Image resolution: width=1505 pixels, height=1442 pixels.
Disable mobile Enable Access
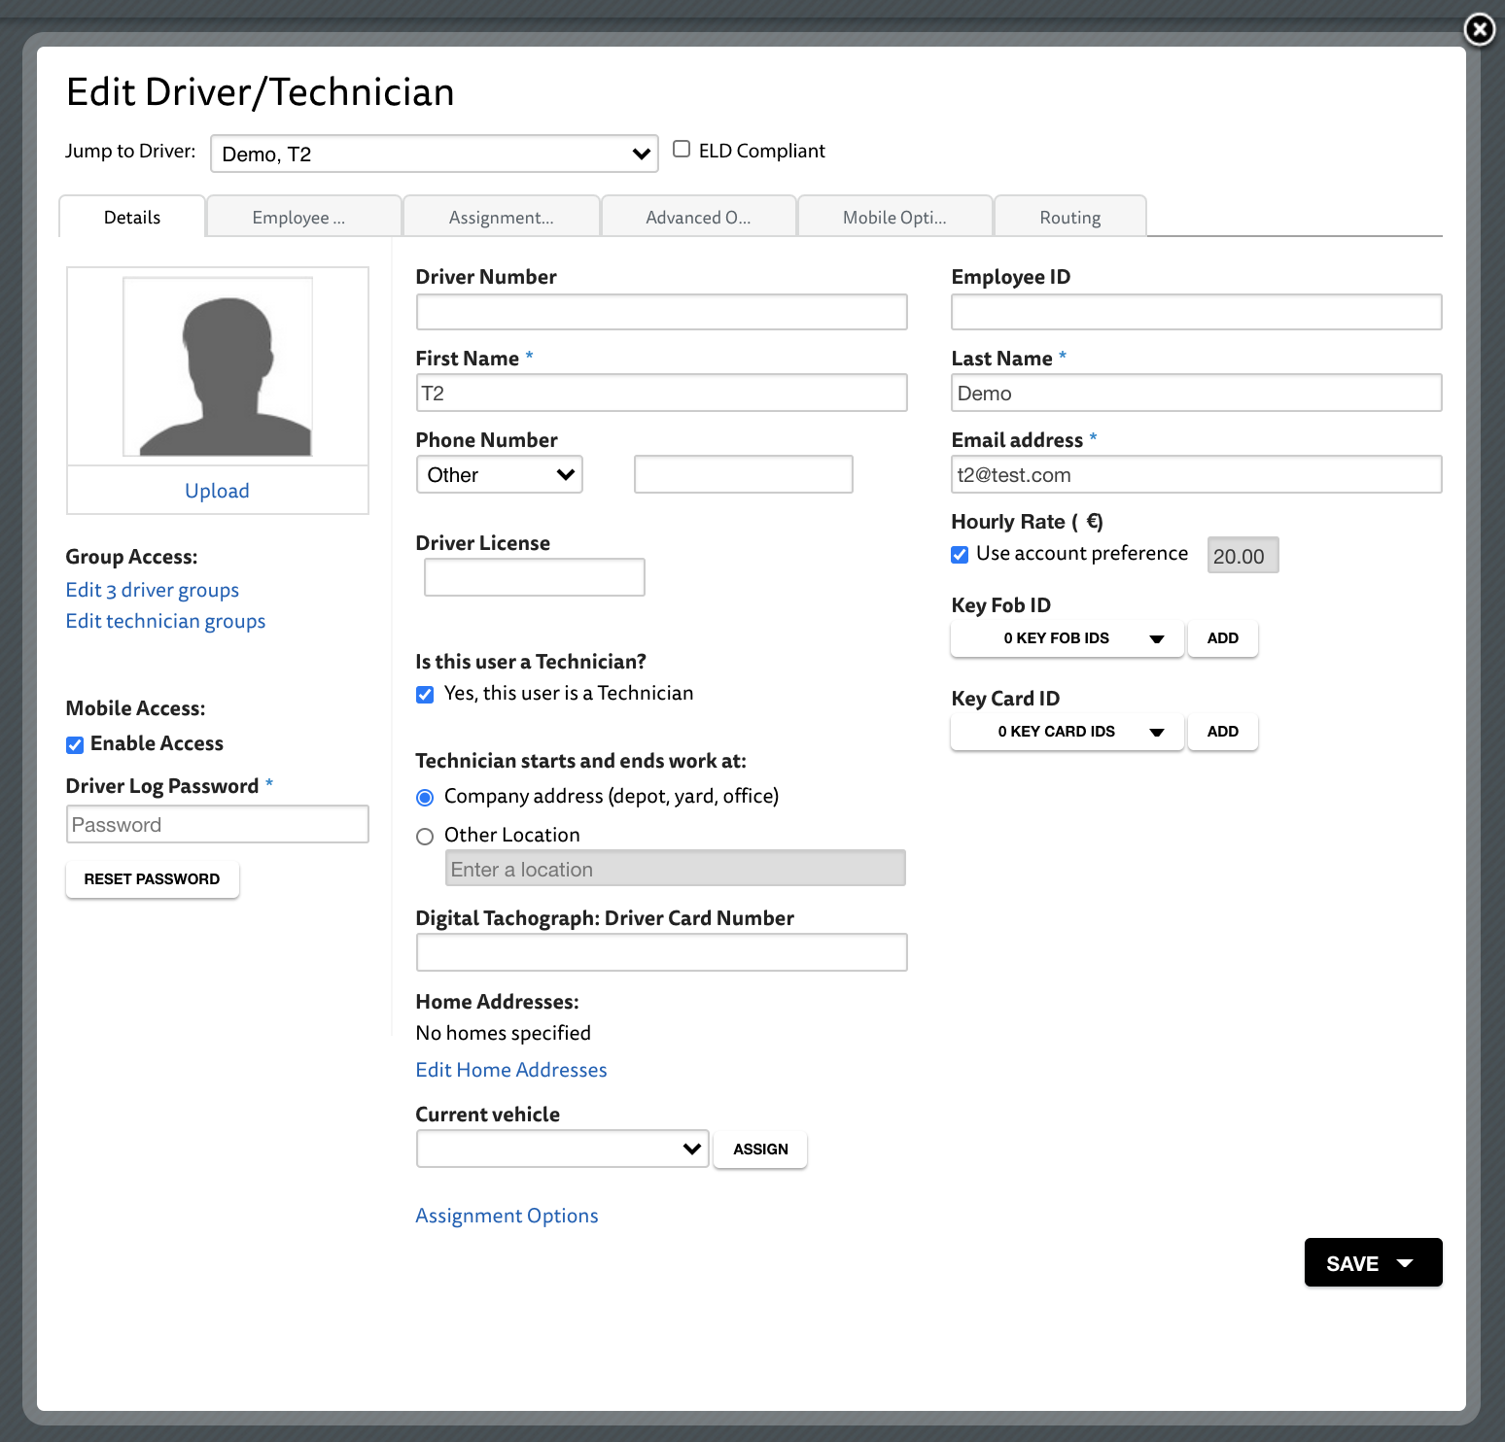pyautogui.click(x=75, y=744)
